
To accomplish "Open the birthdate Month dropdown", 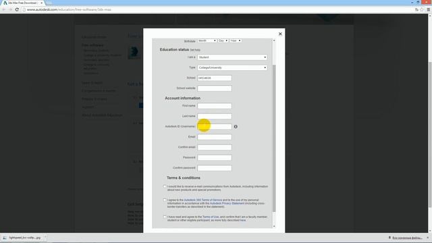I will [x=207, y=40].
